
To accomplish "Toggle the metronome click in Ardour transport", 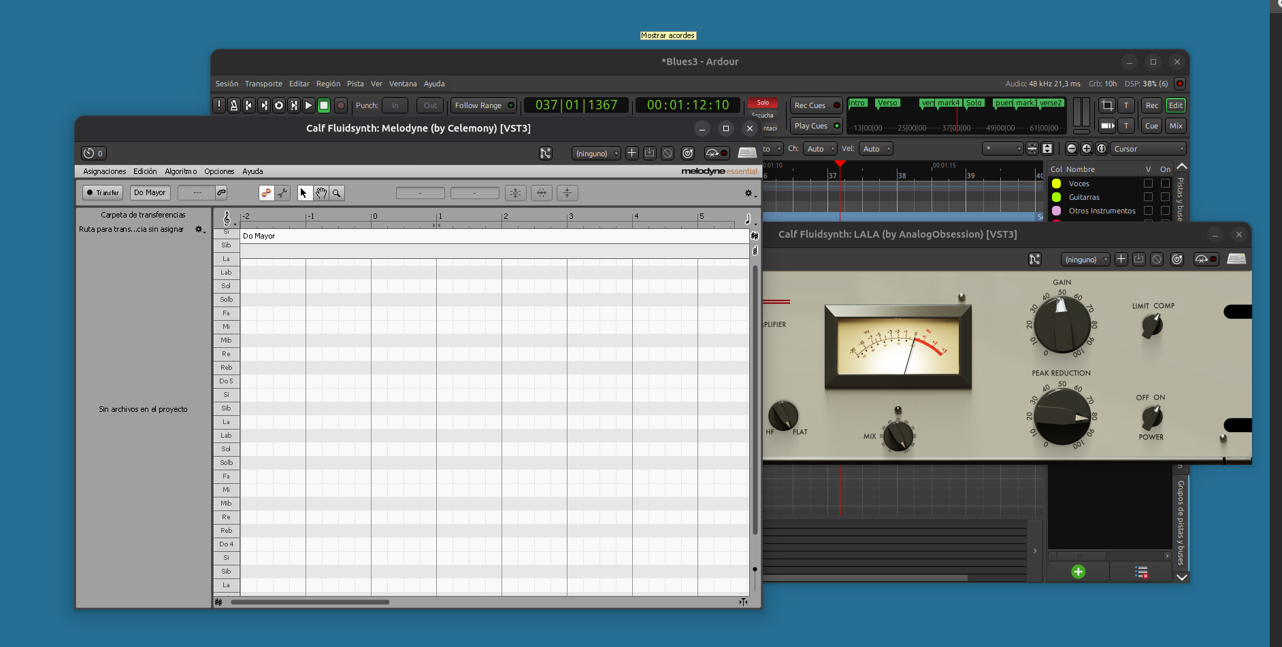I will click(233, 105).
